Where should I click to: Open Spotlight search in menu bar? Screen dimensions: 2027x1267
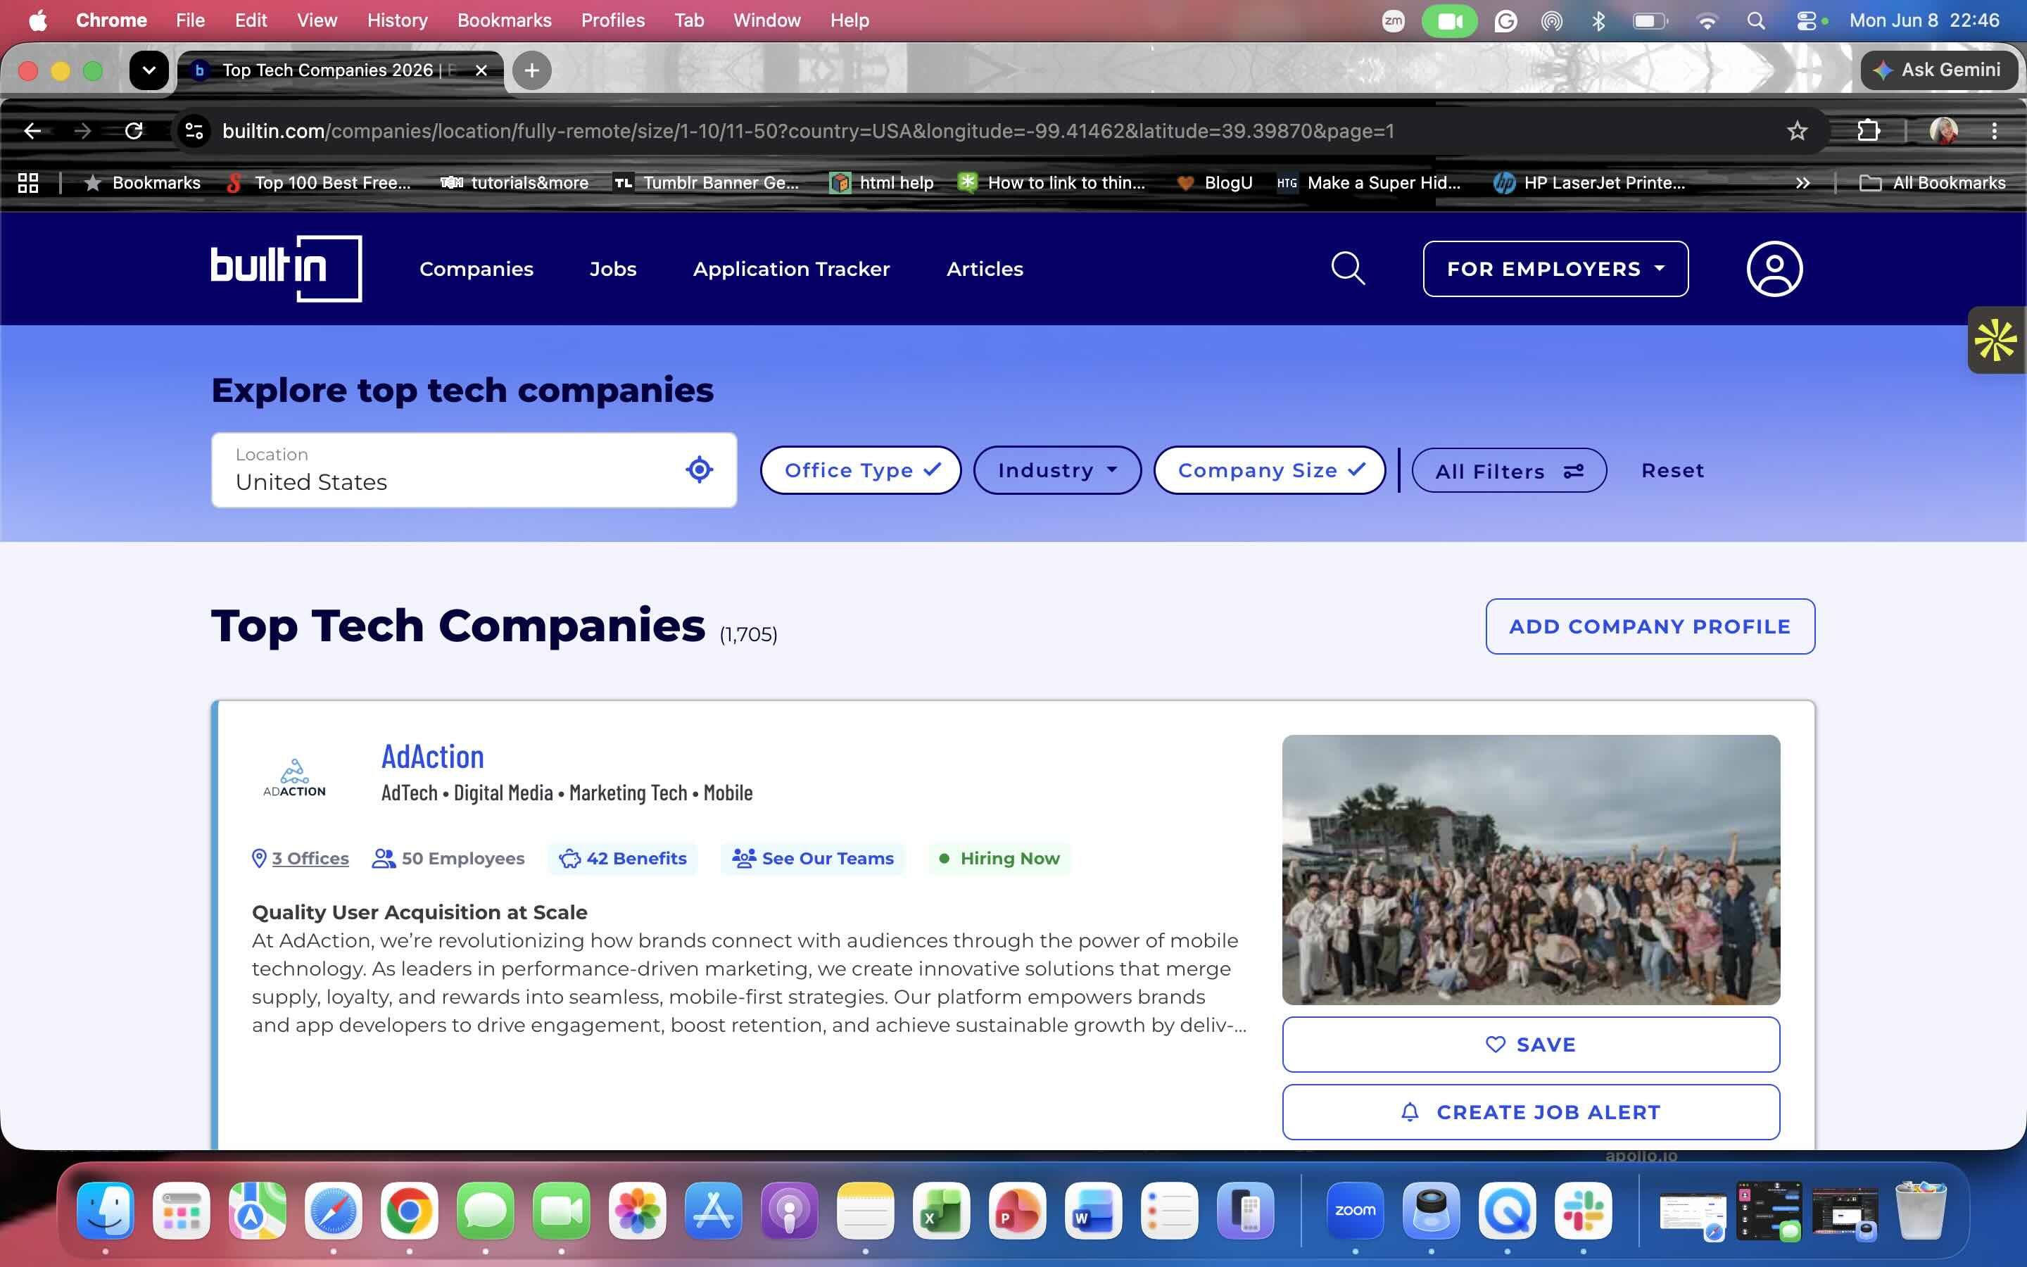pos(1757,20)
